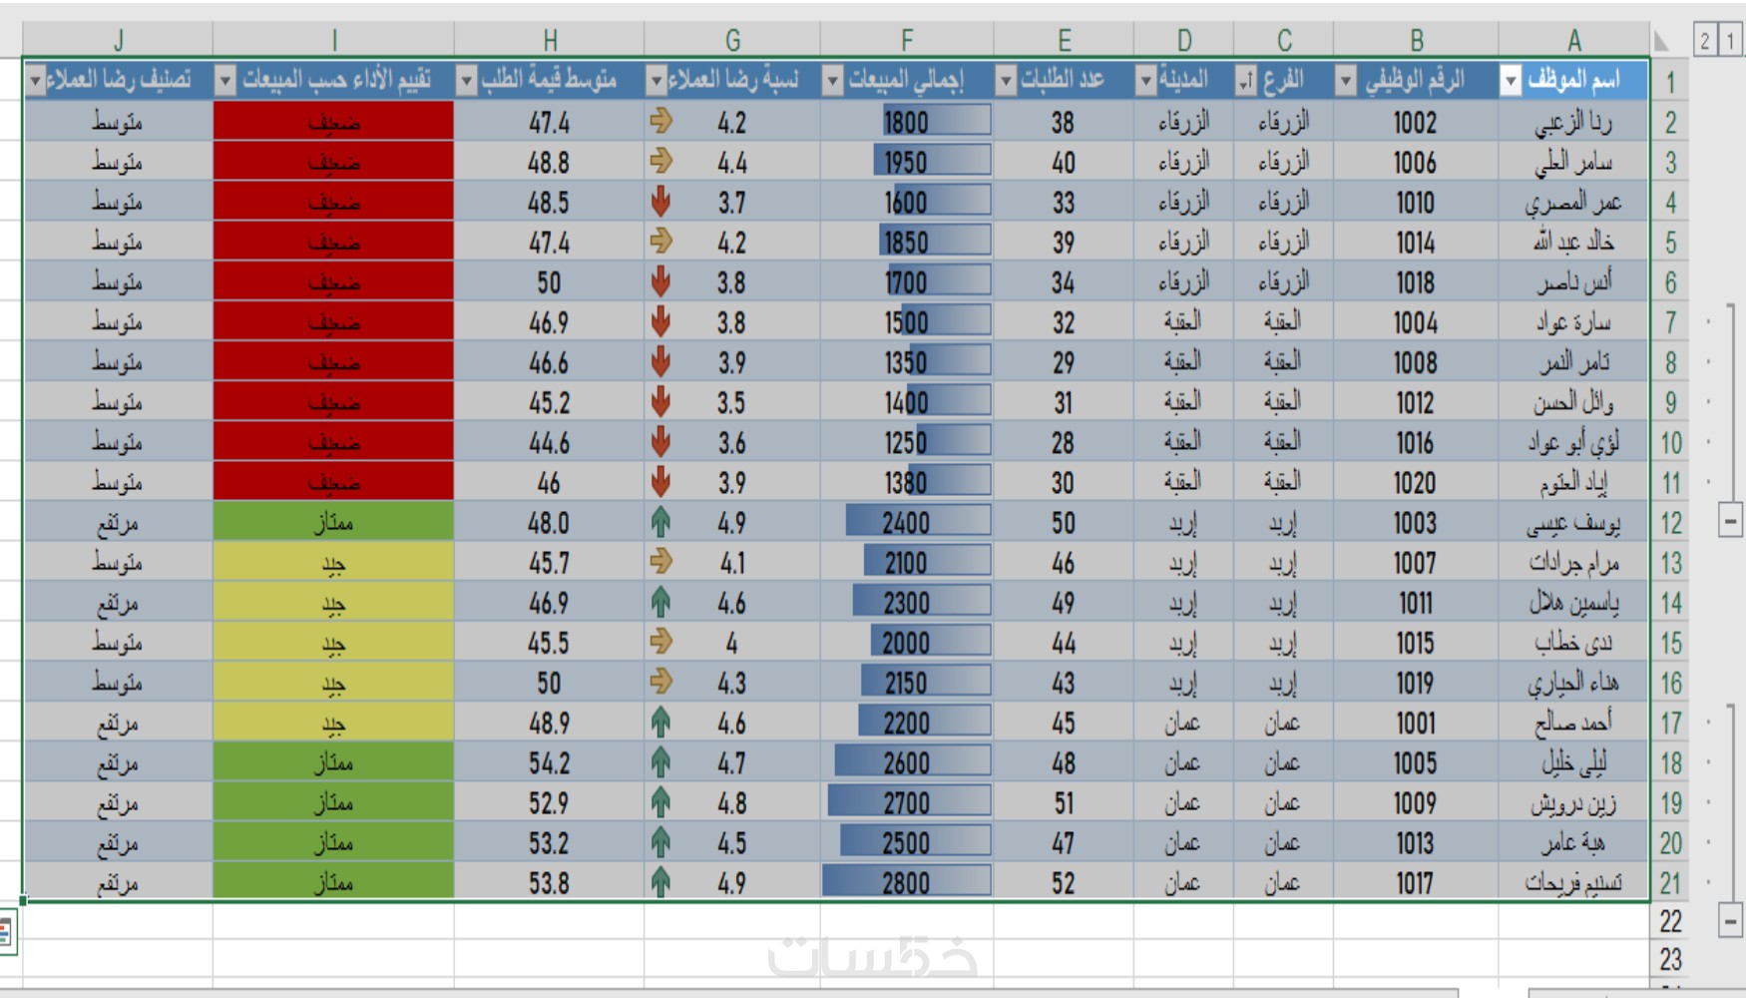Open the عدد الطلبات filter dropdown
The width and height of the screenshot is (1746, 998).
1006,81
